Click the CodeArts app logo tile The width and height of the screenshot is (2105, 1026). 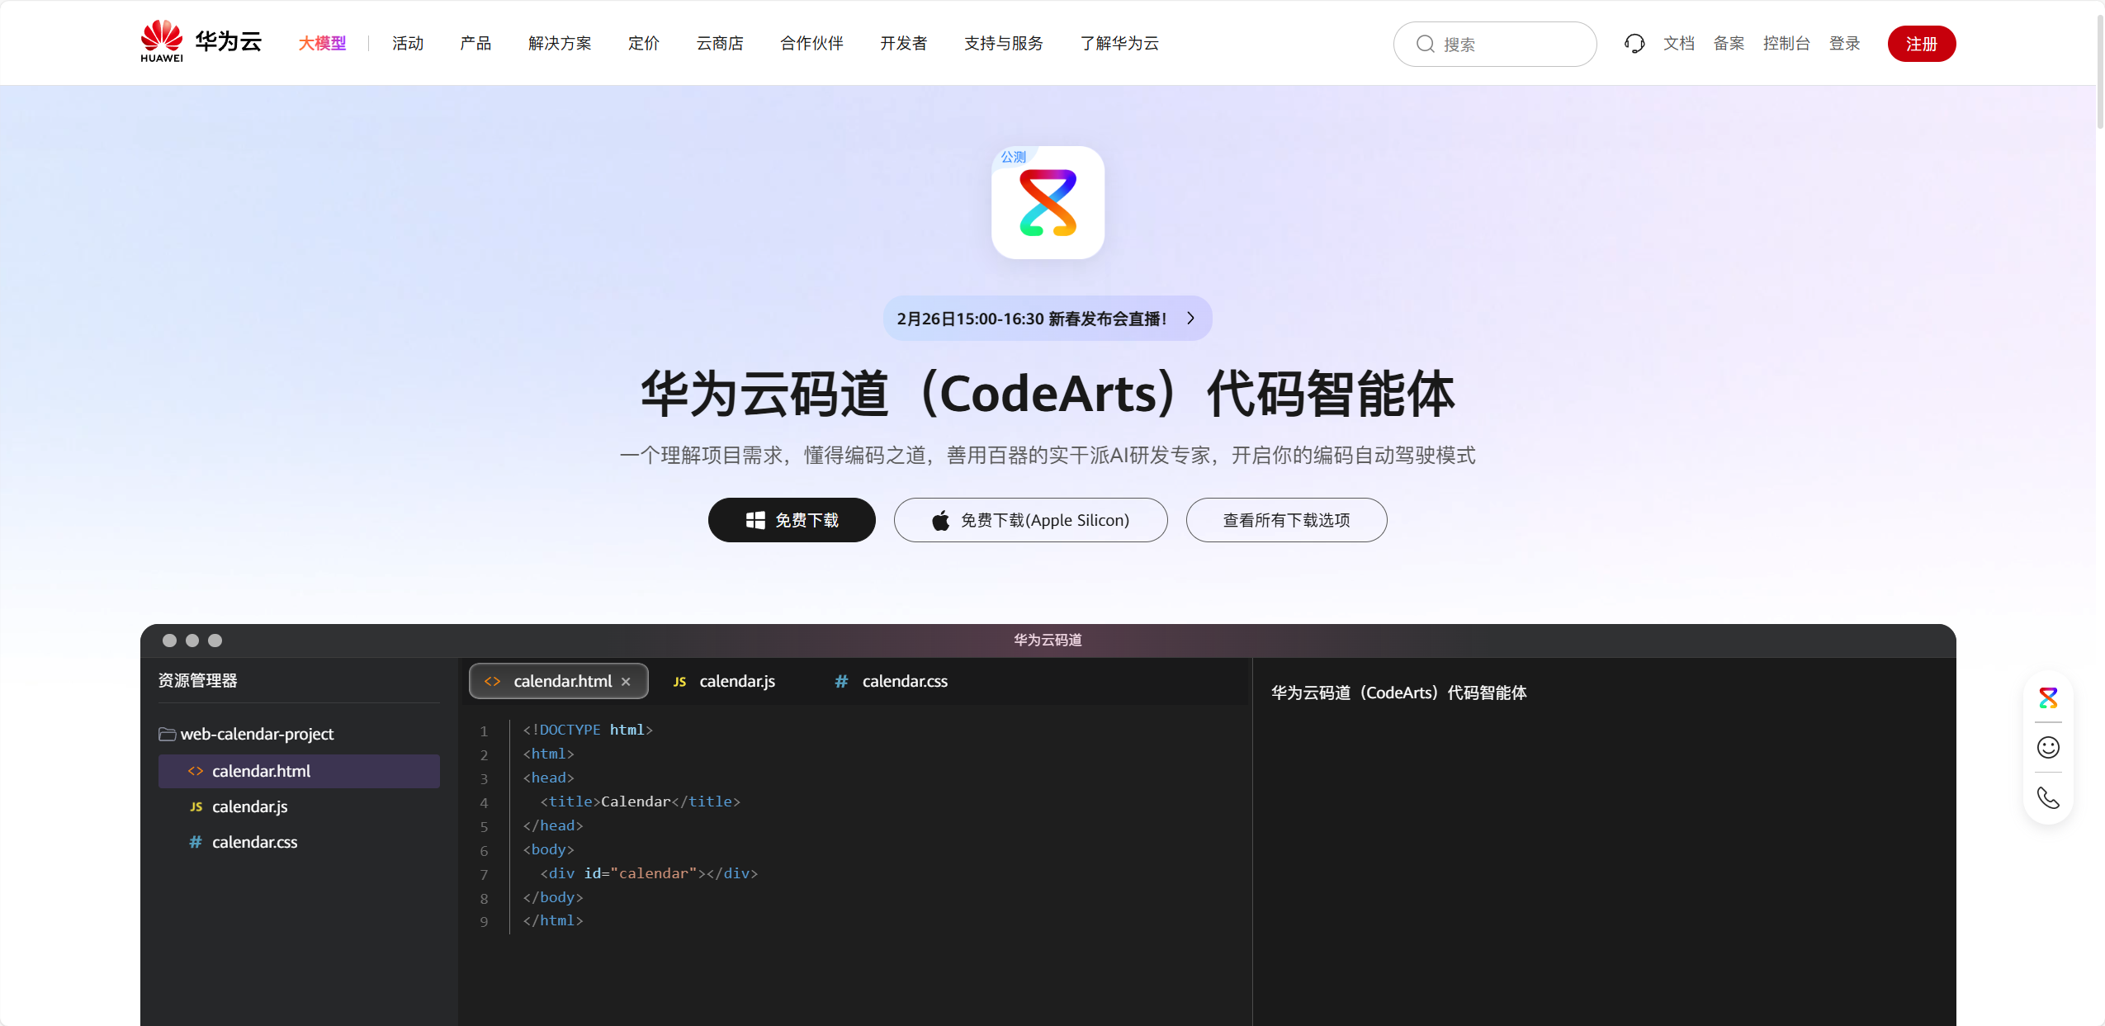(x=1048, y=202)
